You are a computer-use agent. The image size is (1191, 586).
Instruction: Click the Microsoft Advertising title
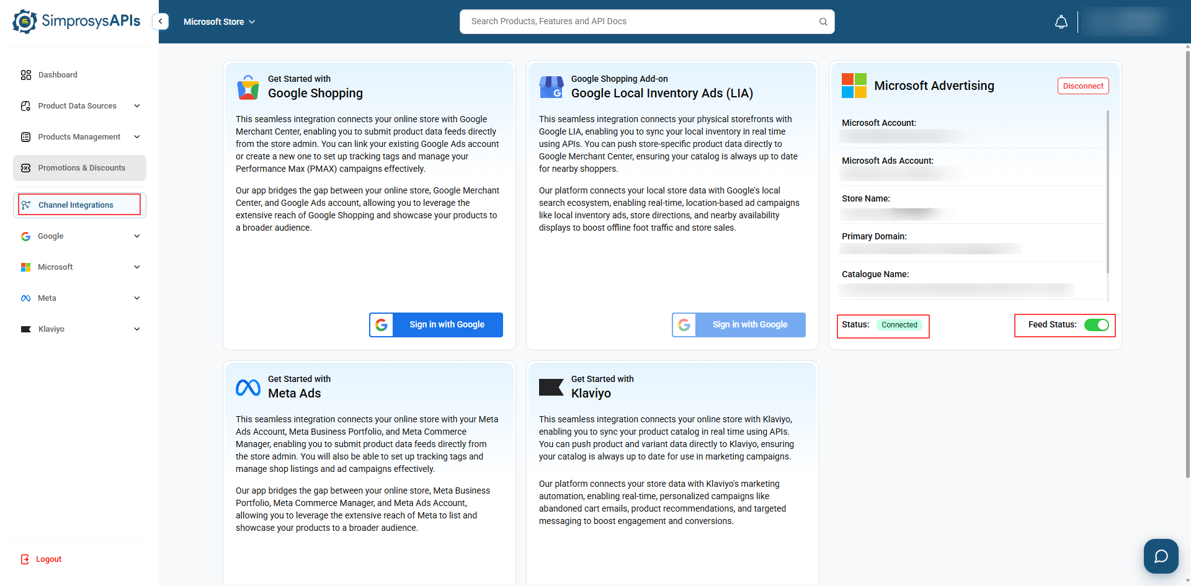point(934,86)
